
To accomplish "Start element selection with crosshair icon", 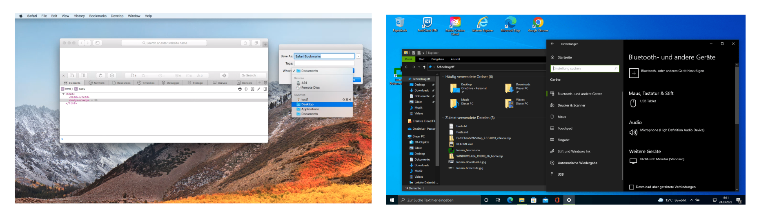I will point(224,75).
